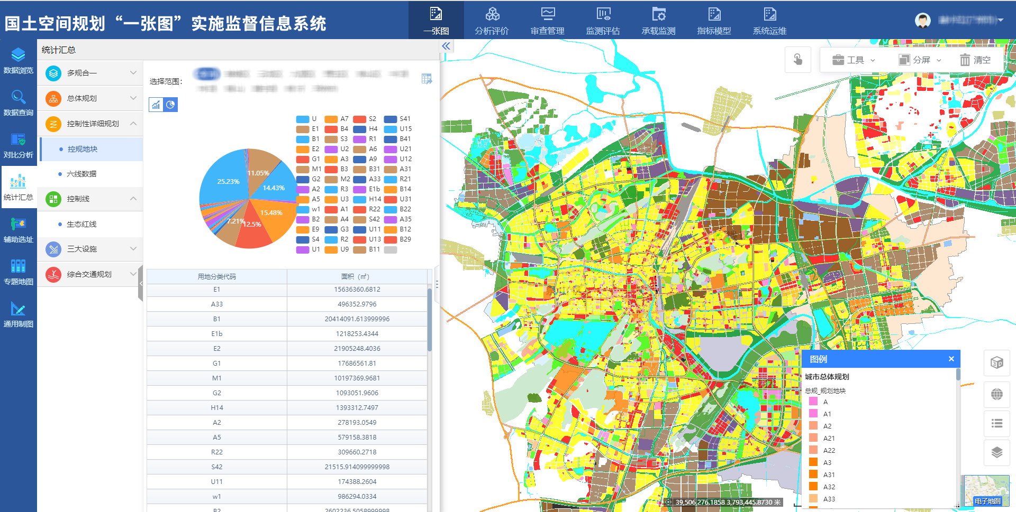The width and height of the screenshot is (1016, 512).
Task: Switch to the 监测评估 tab
Action: 603,20
